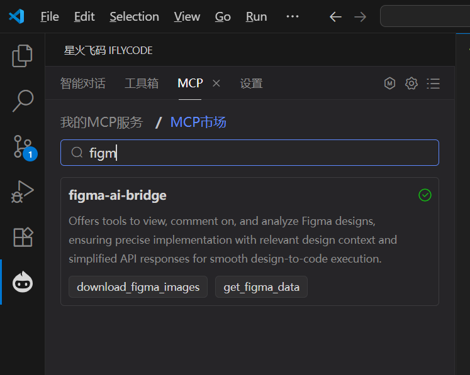
Task: Open the Explorer view in activity bar
Action: point(23,56)
